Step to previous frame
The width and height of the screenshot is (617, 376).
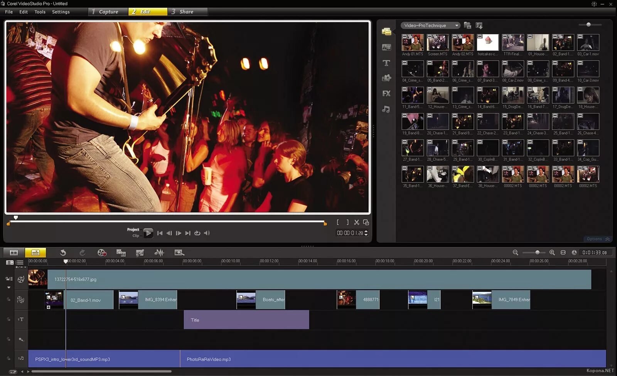169,233
